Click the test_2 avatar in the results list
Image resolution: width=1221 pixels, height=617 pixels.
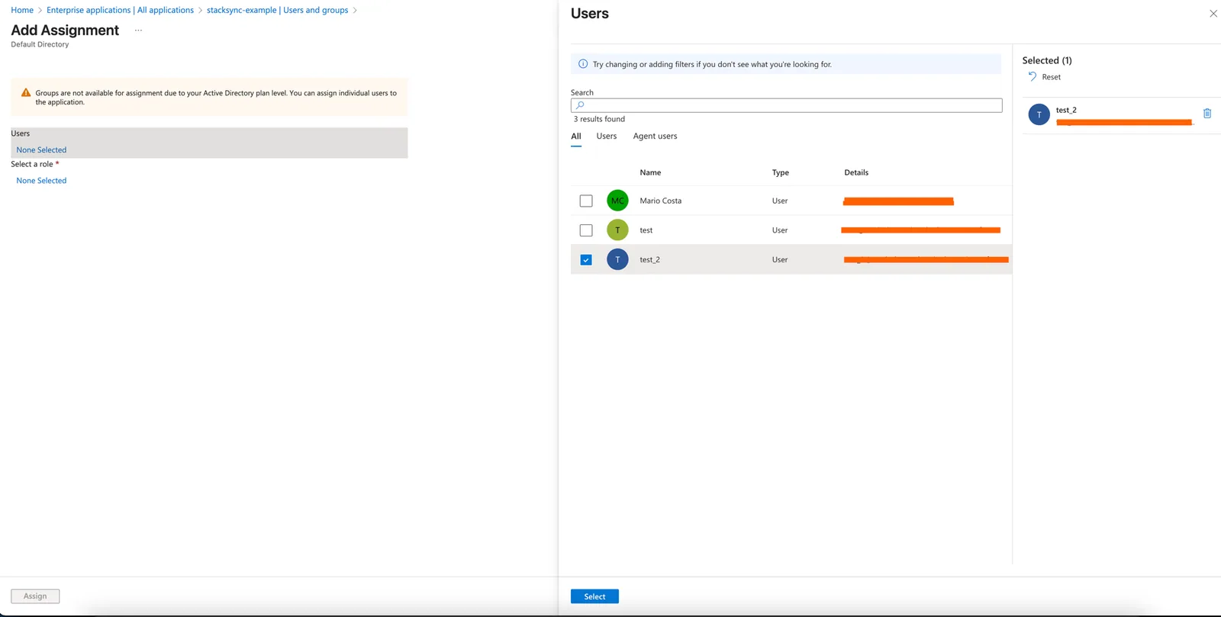[x=617, y=259]
